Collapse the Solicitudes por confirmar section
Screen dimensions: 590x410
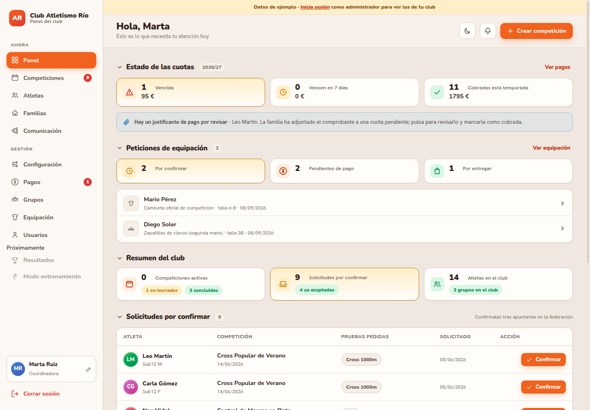pos(120,317)
